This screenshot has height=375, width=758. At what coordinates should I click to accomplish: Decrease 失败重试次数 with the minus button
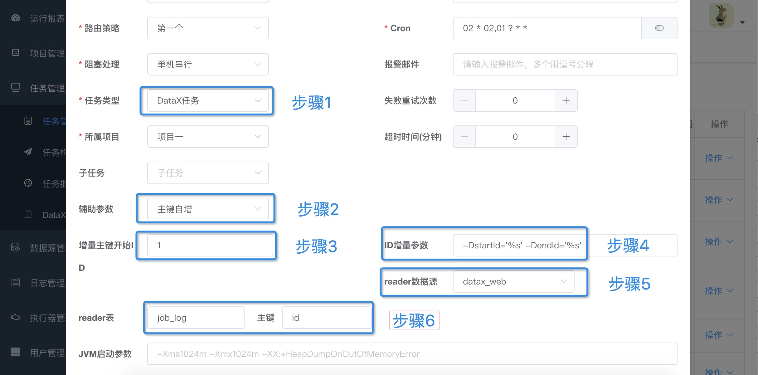[x=464, y=100]
